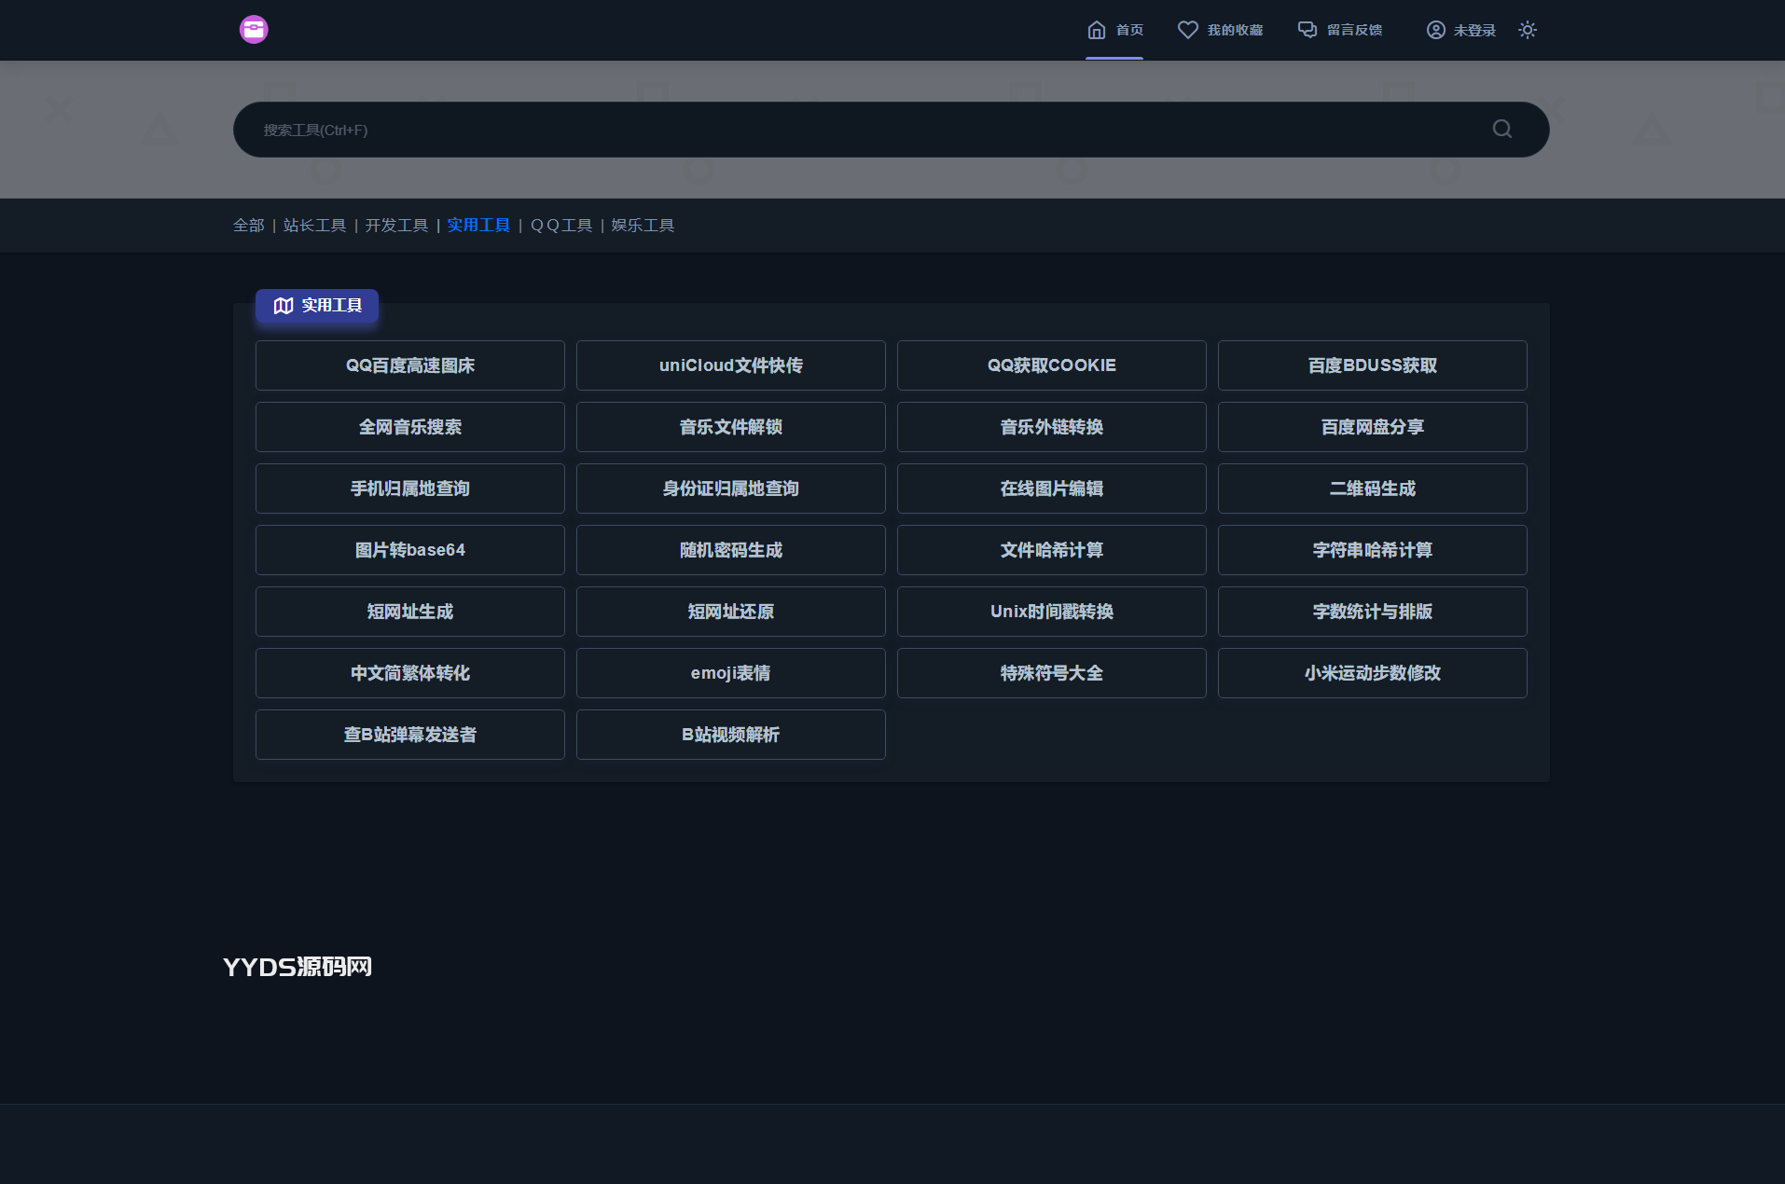Click the heart favorites icon
This screenshot has height=1184, width=1785.
point(1187,30)
